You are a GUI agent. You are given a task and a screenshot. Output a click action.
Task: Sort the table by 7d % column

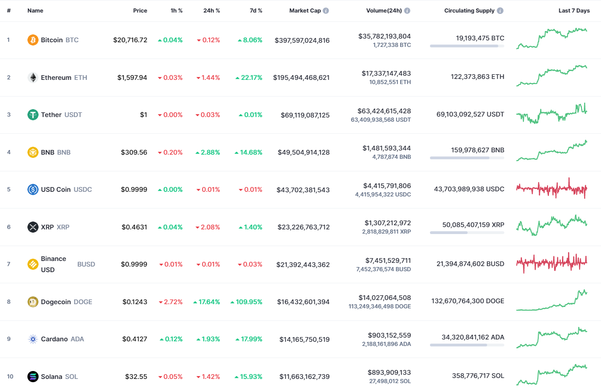point(255,10)
